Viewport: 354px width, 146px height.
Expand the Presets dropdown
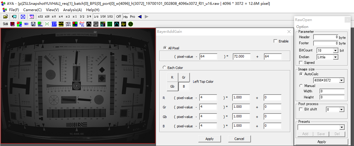(342, 128)
